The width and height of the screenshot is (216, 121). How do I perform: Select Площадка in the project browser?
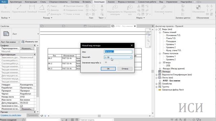(x=171, y=41)
